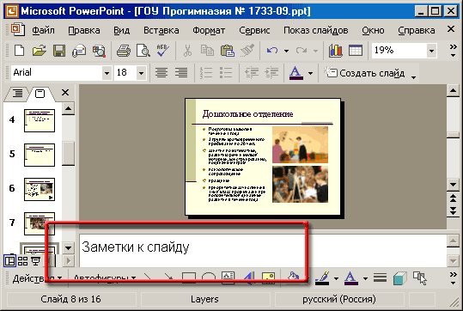Expand the 19% zoom dropdown
This screenshot has width=463, height=311.
(431, 51)
